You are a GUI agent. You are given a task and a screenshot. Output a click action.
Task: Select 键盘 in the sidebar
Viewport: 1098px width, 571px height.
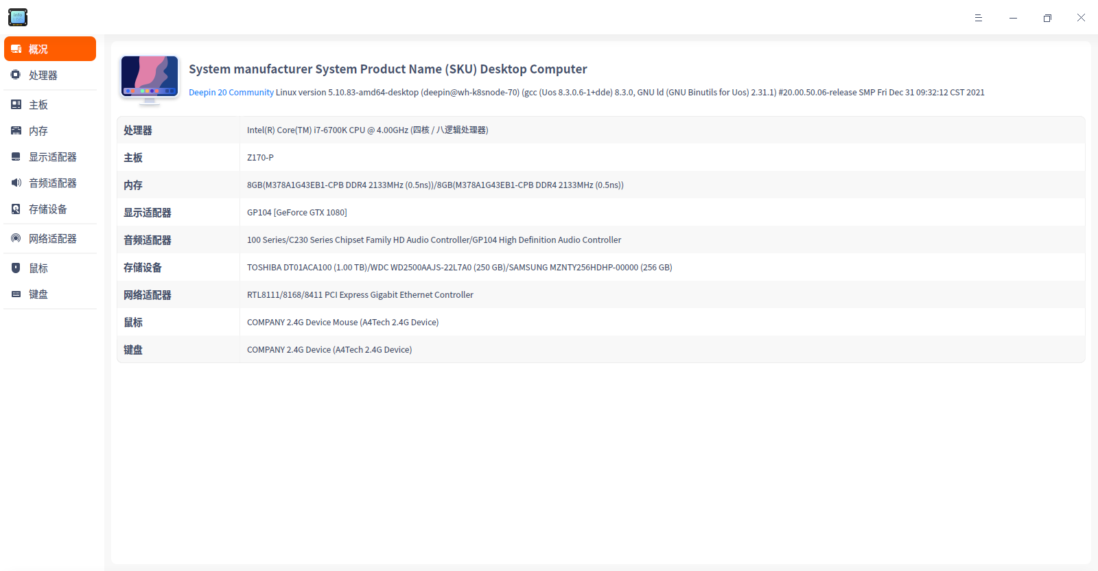pyautogui.click(x=50, y=294)
